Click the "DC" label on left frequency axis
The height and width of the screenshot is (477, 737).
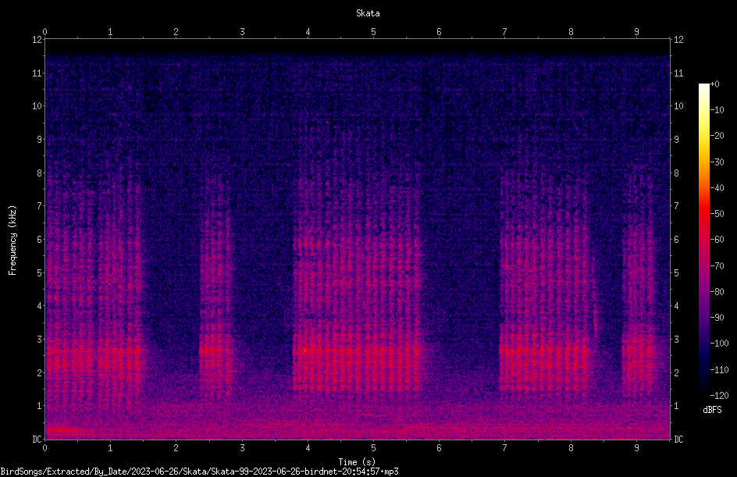pos(37,440)
